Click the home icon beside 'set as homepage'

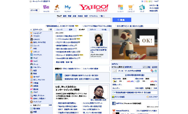(31, 1)
